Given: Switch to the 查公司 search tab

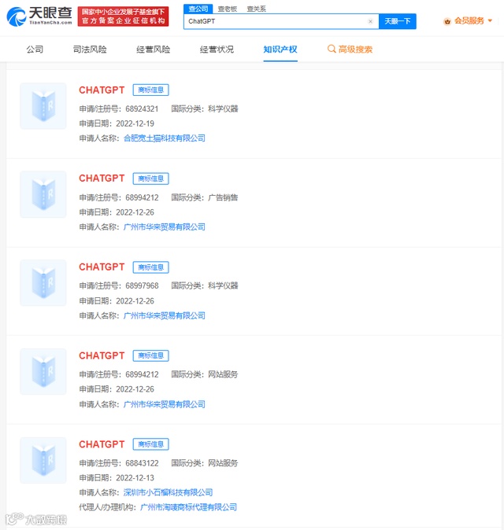Looking at the screenshot, I should (198, 9).
